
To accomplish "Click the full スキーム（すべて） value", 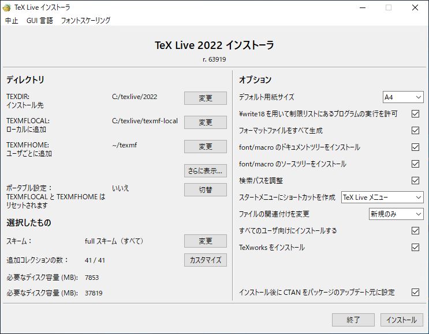I will coord(114,241).
